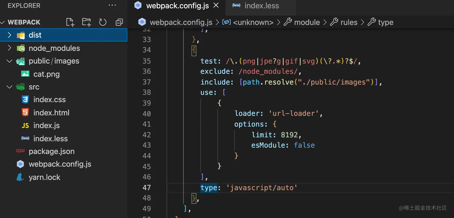Click the unknown symbol icon in breadcrumb
This screenshot has width=454, height=218.
coord(226,22)
